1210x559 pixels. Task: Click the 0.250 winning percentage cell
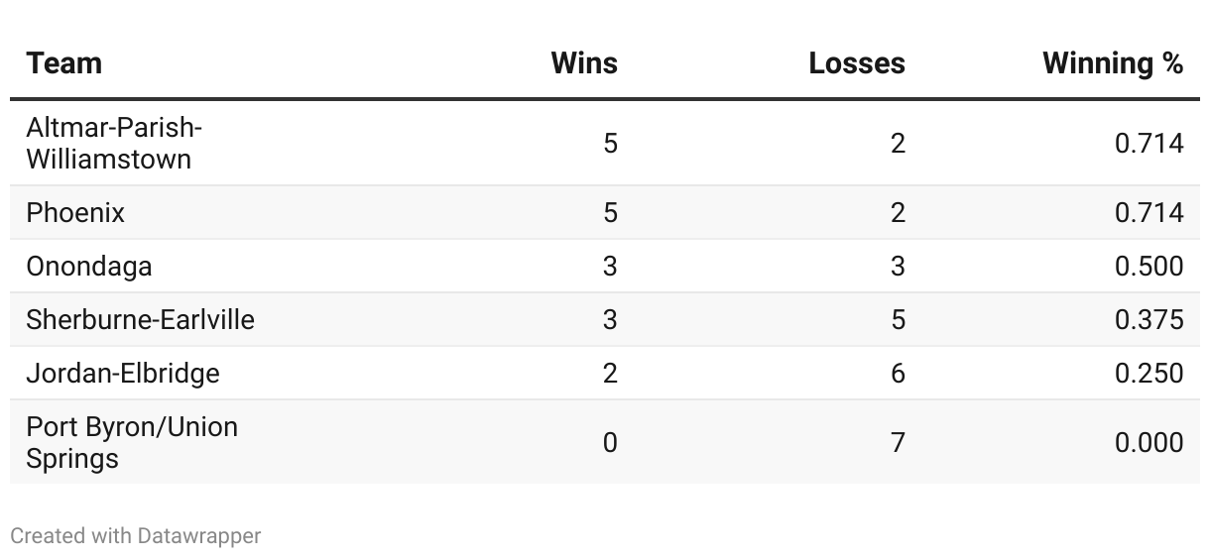[1149, 374]
